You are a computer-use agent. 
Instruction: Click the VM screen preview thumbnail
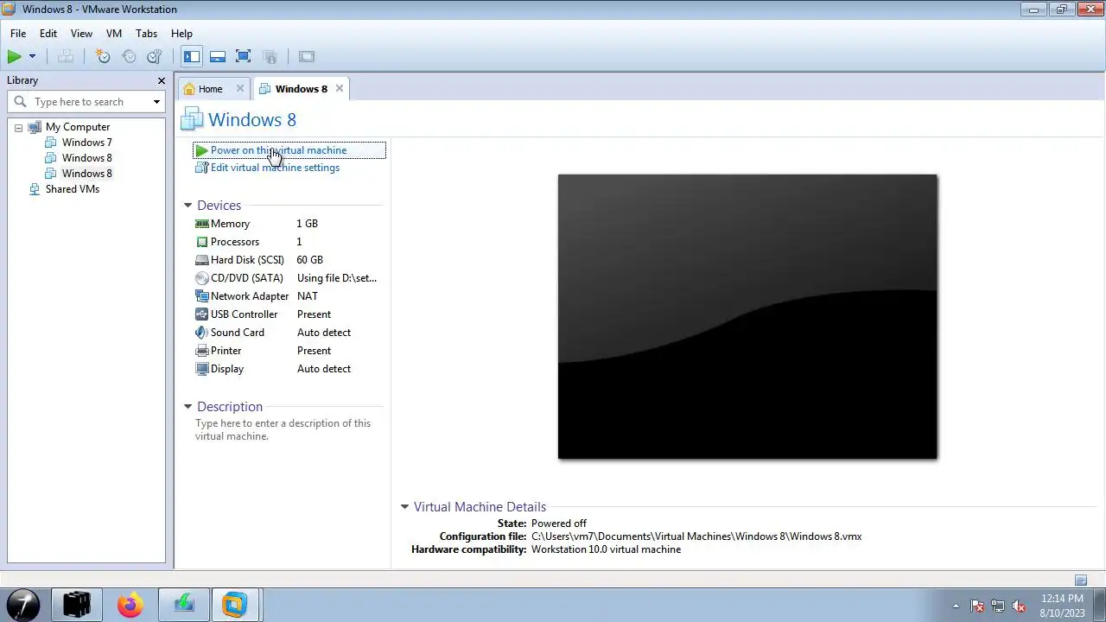(x=747, y=316)
